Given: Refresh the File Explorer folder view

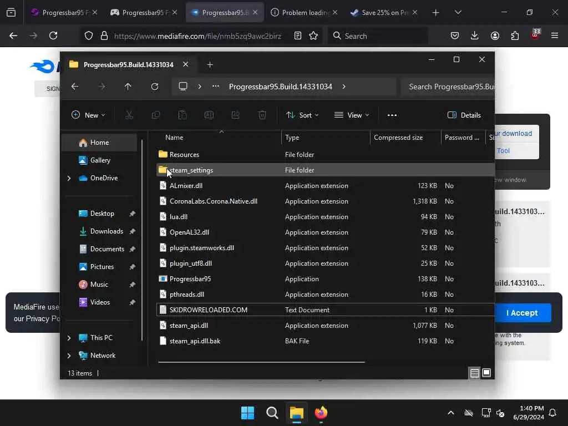Looking at the screenshot, I should [x=155, y=87].
